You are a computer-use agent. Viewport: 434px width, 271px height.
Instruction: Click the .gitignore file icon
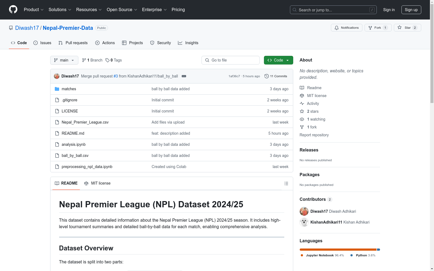pos(57,100)
